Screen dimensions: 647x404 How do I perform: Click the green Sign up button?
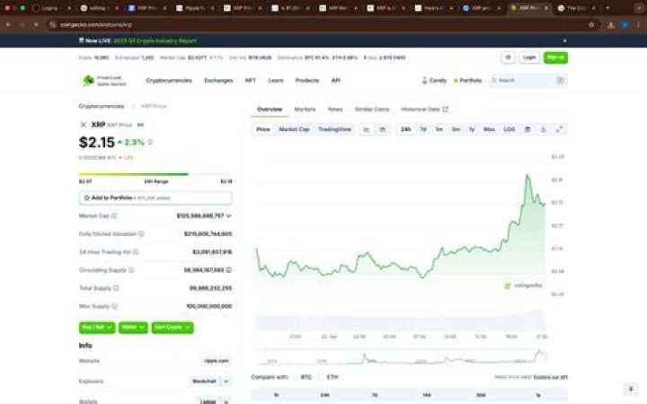(x=555, y=57)
